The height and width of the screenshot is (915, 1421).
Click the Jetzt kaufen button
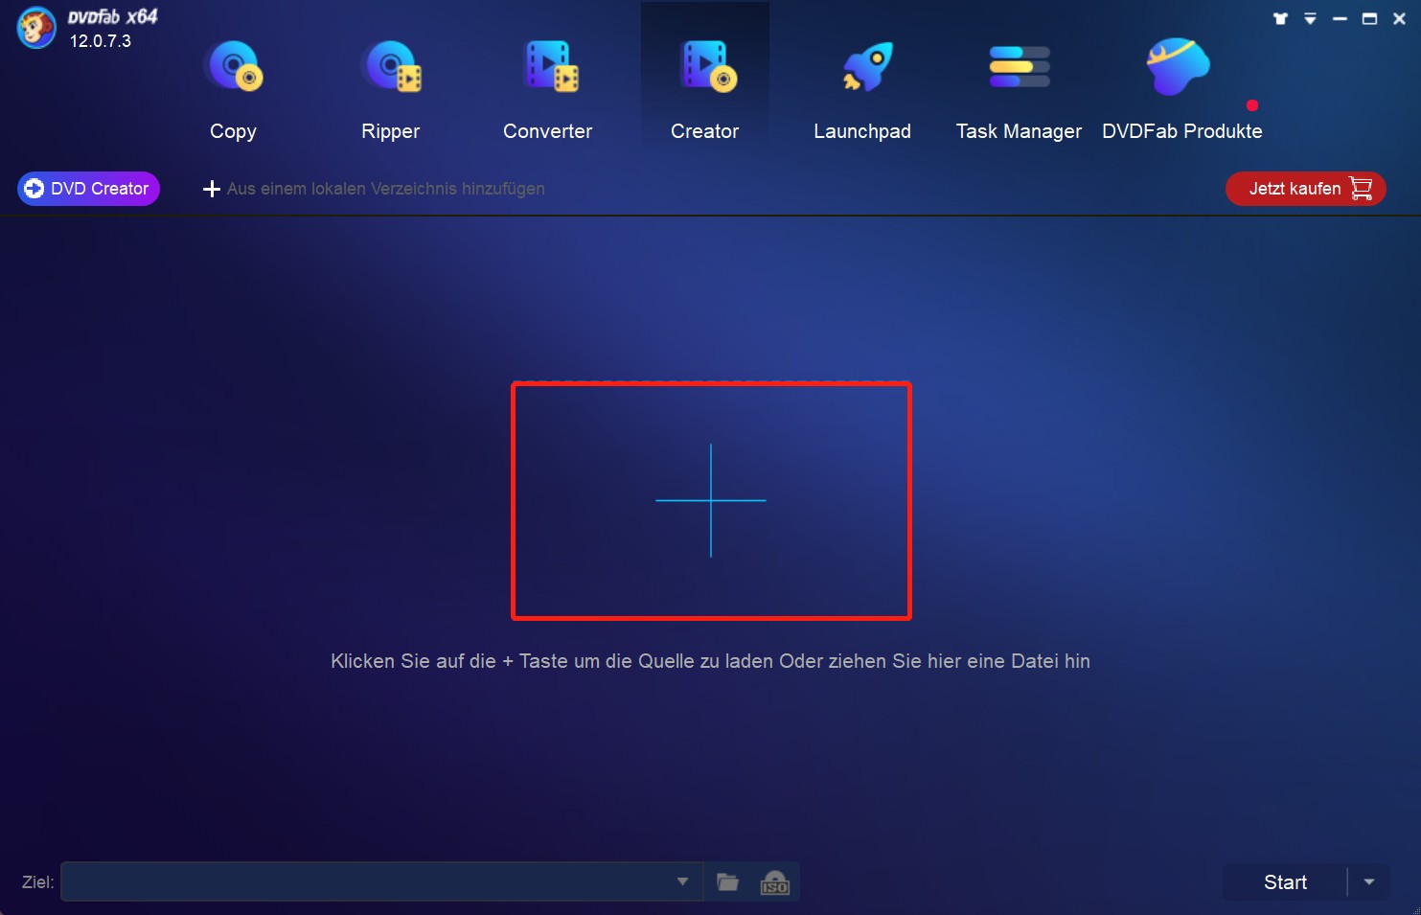(x=1306, y=189)
